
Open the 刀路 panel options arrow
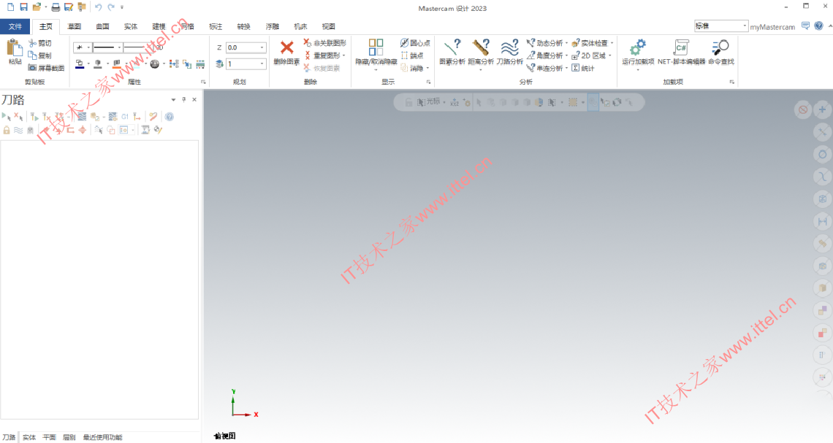[x=173, y=99]
